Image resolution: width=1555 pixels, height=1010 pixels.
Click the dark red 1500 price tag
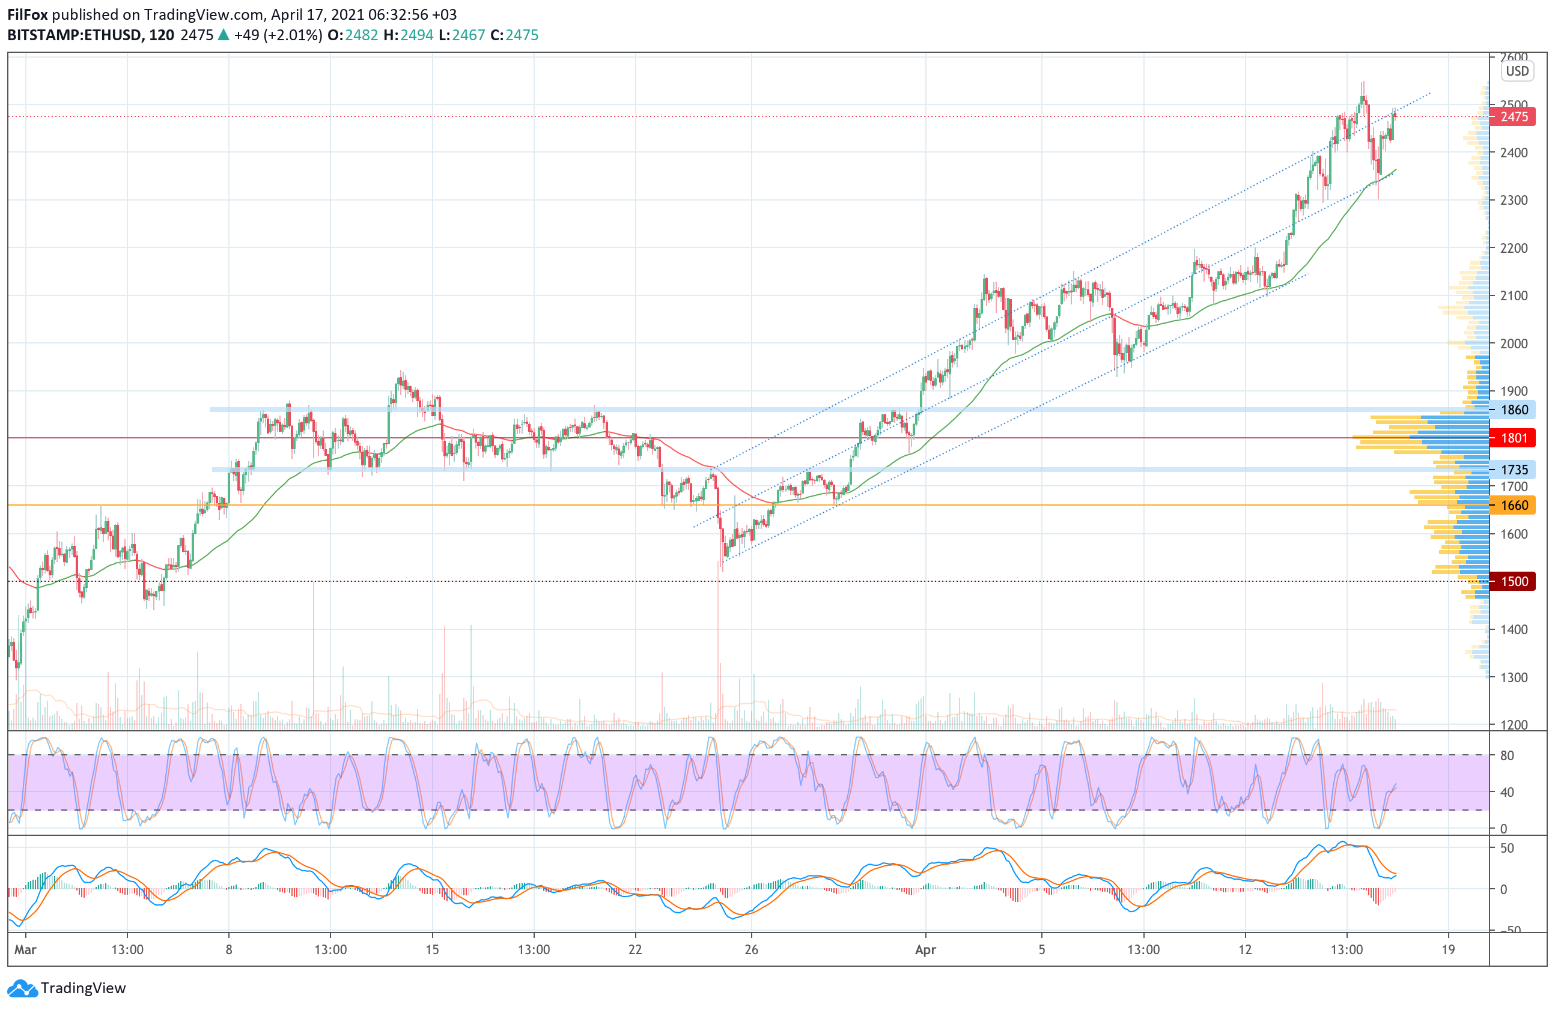pyautogui.click(x=1513, y=582)
